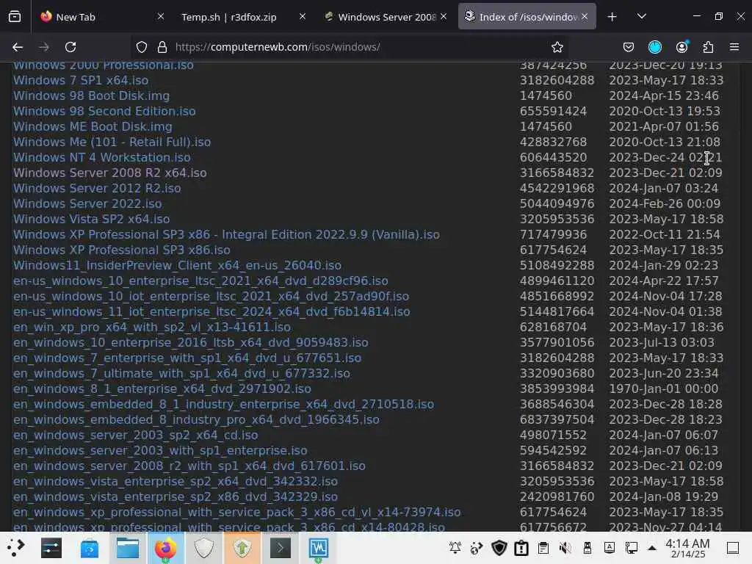Activate the Firefox taskbar icon

[x=165, y=548]
